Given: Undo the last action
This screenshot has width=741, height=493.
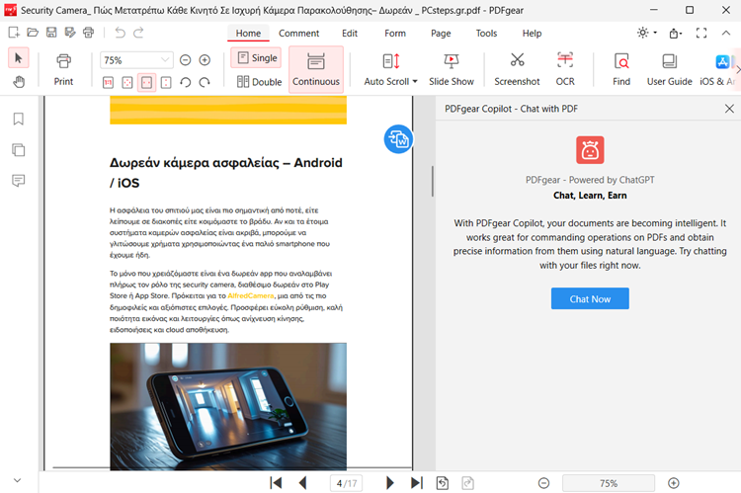Looking at the screenshot, I should [x=120, y=33].
